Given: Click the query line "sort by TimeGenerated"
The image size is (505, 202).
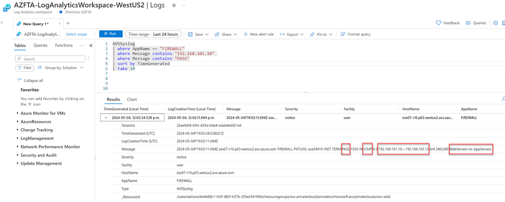Looking at the screenshot, I should [x=144, y=64].
